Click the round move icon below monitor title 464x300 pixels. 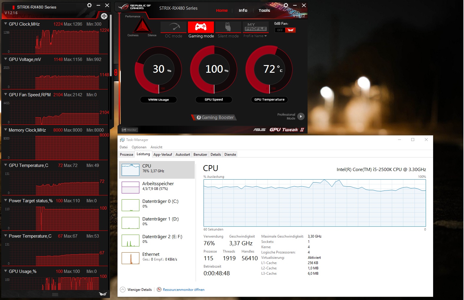(104, 16)
